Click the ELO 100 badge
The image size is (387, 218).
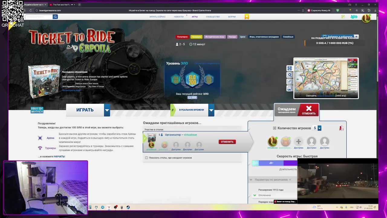[175, 80]
